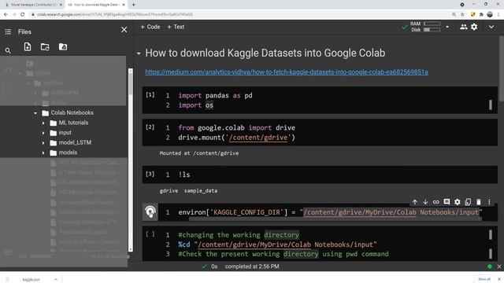
Task: Collapse the Colab Notebooks folder
Action: pyautogui.click(x=35, y=113)
